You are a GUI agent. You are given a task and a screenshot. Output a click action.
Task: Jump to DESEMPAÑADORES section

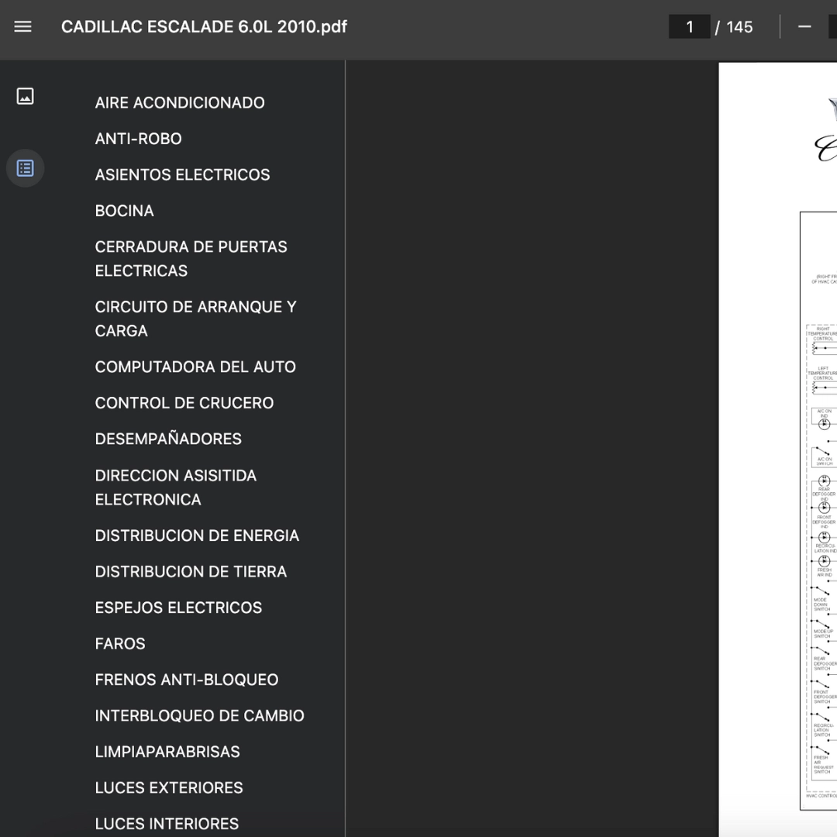click(168, 439)
